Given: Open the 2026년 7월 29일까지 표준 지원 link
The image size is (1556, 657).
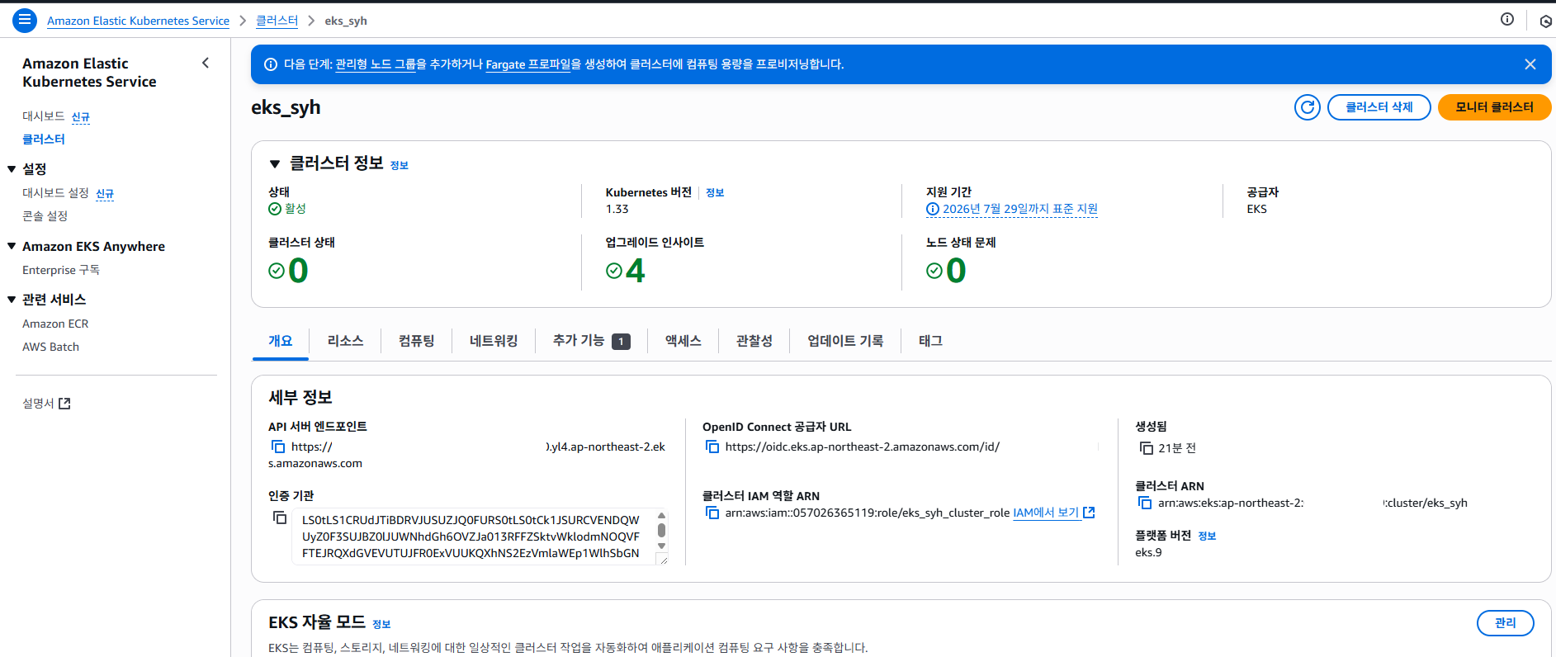Looking at the screenshot, I should coord(1020,209).
